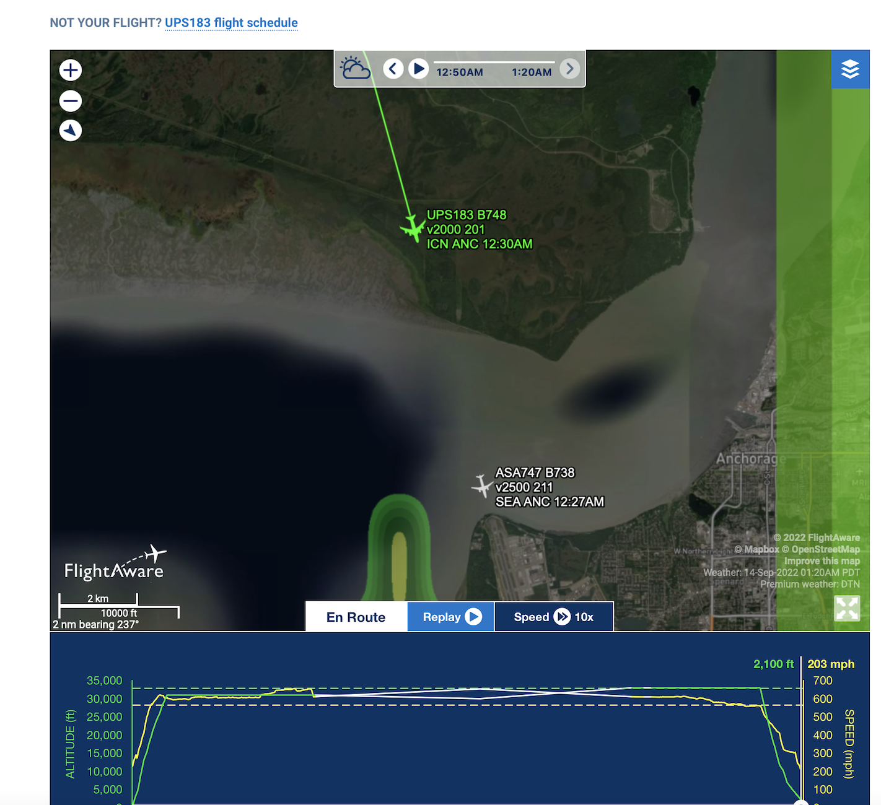Play weather animation
This screenshot has height=805, width=881.
coord(419,68)
